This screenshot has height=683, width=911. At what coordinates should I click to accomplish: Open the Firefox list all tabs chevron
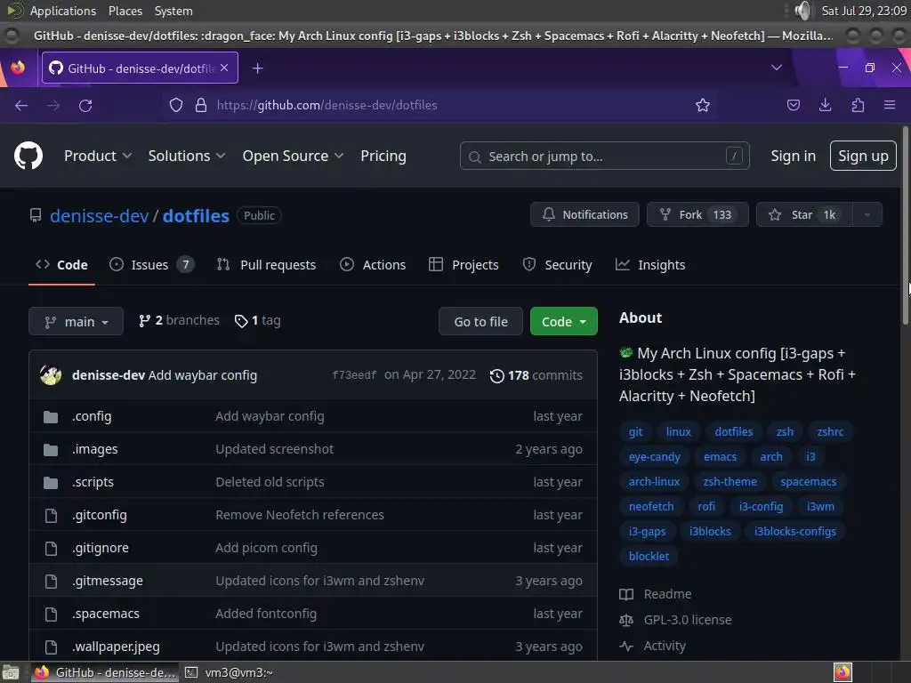(x=776, y=68)
